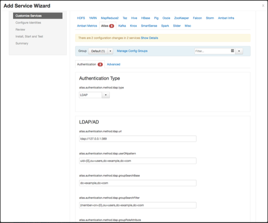Open the LDAP authentication type dropdown
This screenshot has width=268, height=223.
(94, 95)
